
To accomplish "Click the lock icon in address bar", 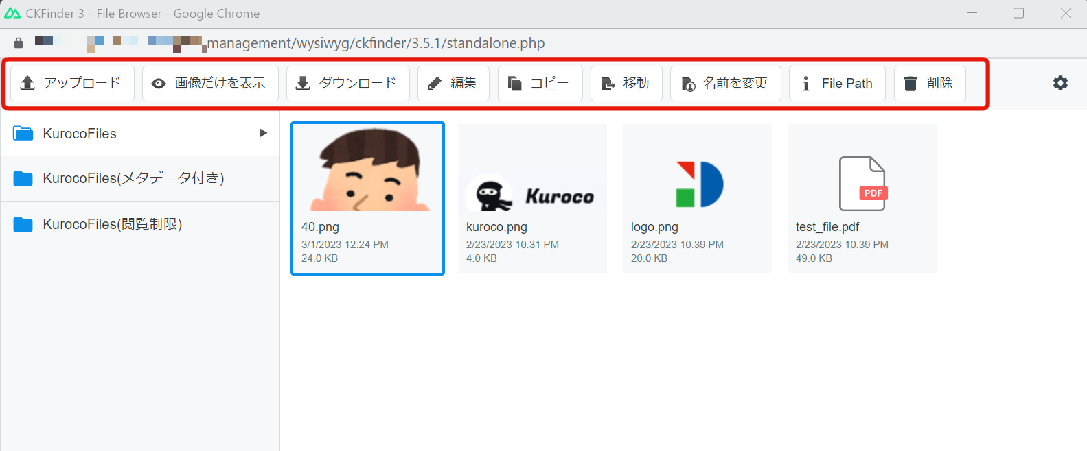I will tap(19, 43).
